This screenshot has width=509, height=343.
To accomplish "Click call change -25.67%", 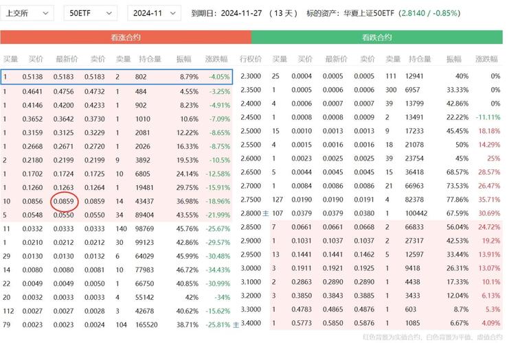I will (x=218, y=229).
